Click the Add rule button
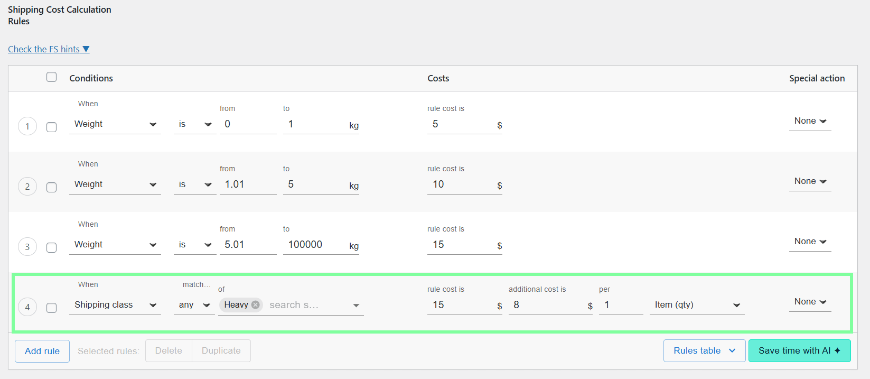Viewport: 870px width, 379px height. tap(42, 351)
